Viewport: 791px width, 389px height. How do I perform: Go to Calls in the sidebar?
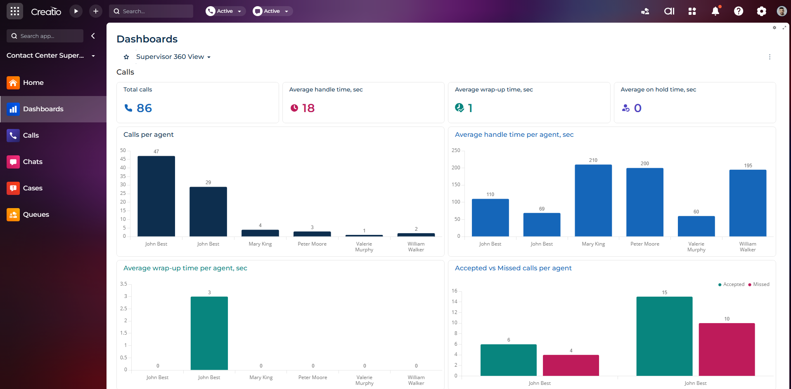click(x=31, y=135)
